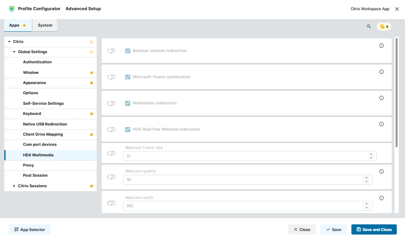Click the Save button
Image resolution: width=405 pixels, height=240 pixels.
pyautogui.click(x=333, y=229)
